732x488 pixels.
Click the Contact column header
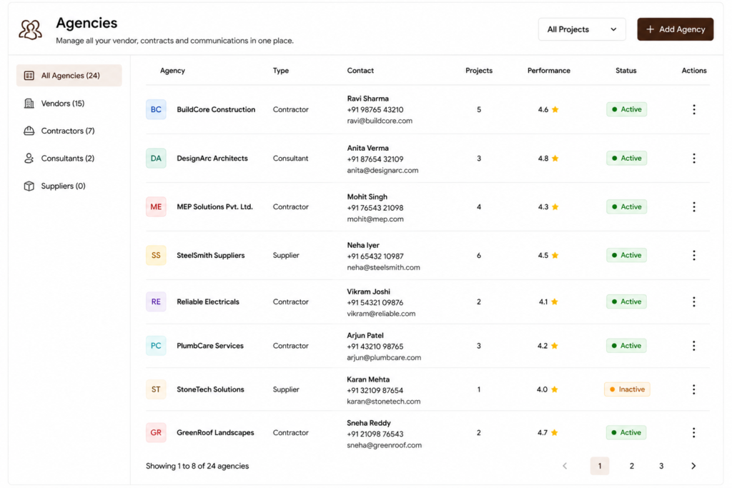click(x=360, y=71)
